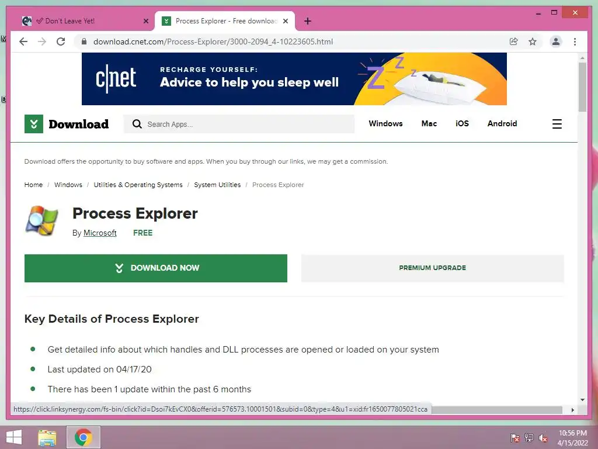Click the CNET sleep advice banner
The height and width of the screenshot is (449, 598).
(x=294, y=79)
